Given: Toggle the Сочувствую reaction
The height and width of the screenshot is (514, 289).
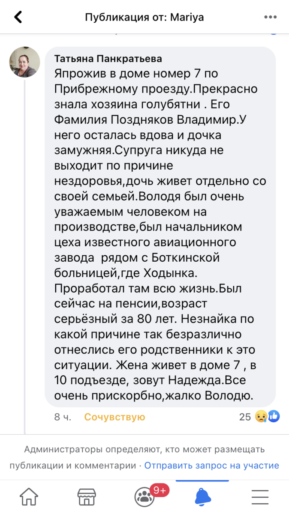Looking at the screenshot, I should (114, 417).
